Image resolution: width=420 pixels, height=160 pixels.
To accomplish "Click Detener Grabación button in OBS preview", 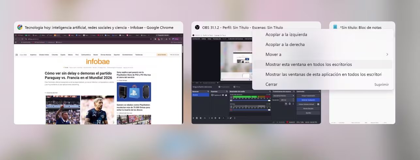I will coord(308,100).
